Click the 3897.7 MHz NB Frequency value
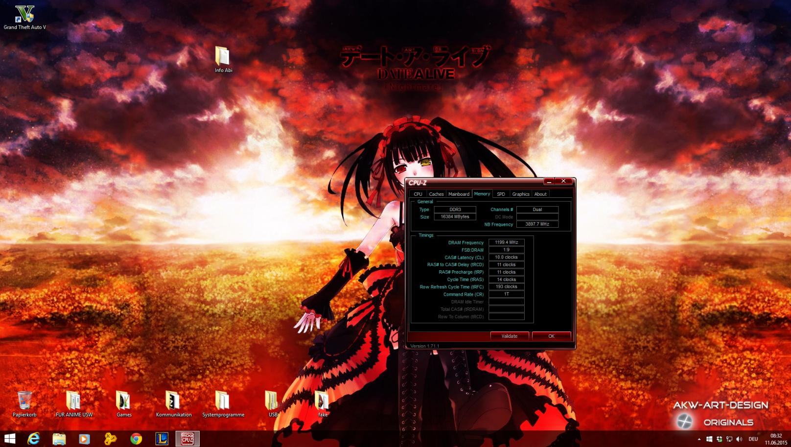Viewport: 791px width, 447px height. point(537,224)
